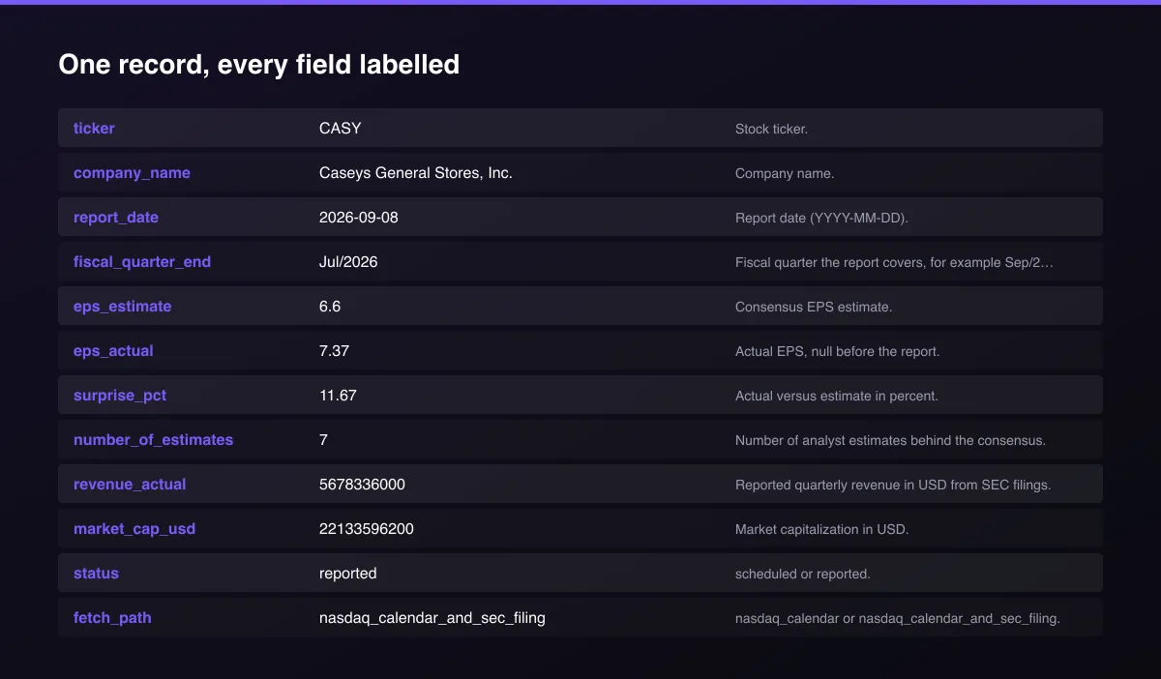The height and width of the screenshot is (679, 1161).
Task: Click the 'number_of_estimates' field label
Action: 154,440
